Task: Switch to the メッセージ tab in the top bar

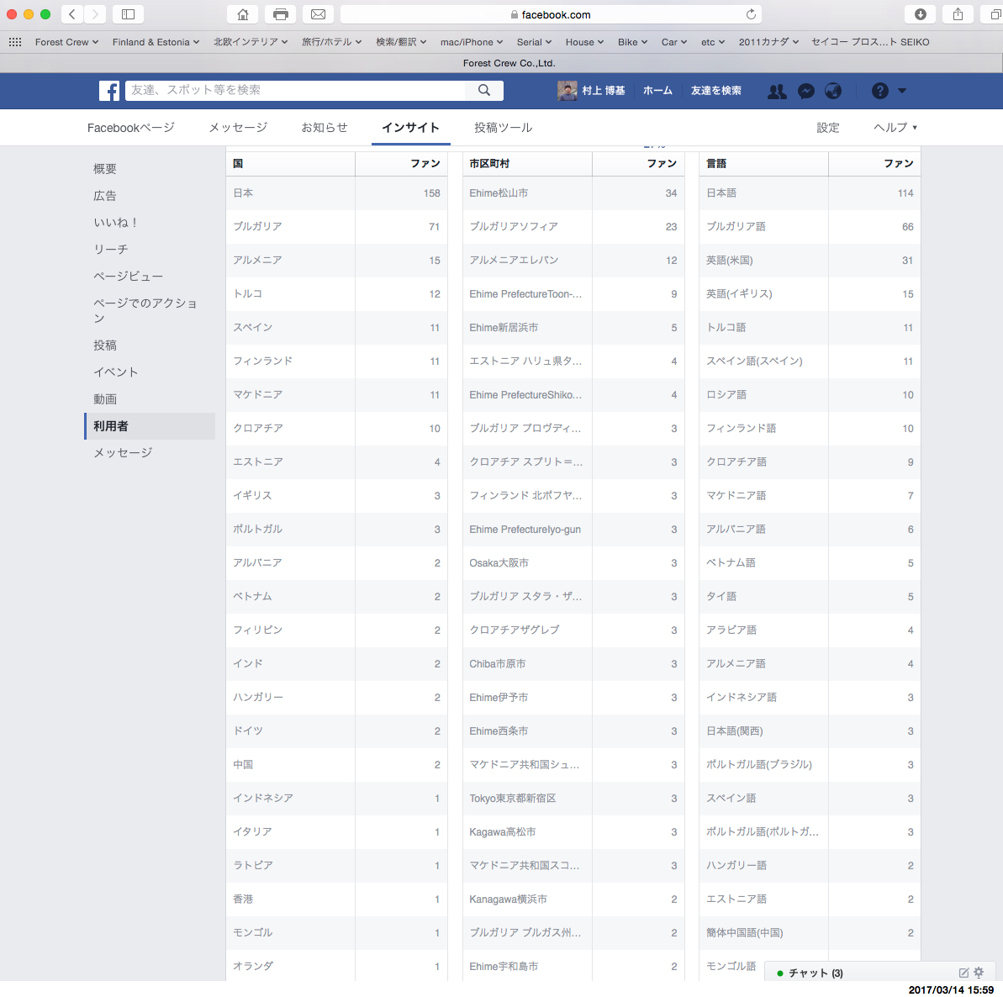Action: pyautogui.click(x=238, y=128)
